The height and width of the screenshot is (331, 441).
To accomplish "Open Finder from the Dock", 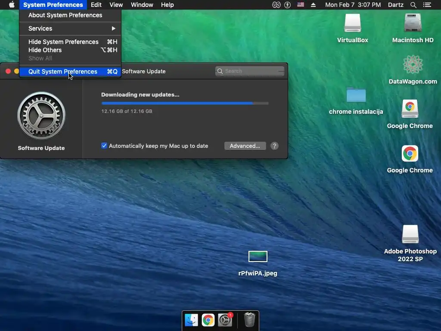I will click(192, 320).
